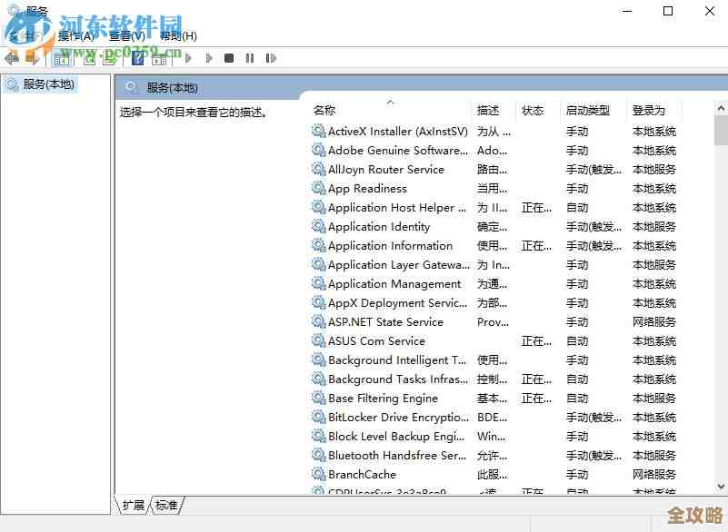Click the Back navigation arrow icon

[x=11, y=57]
